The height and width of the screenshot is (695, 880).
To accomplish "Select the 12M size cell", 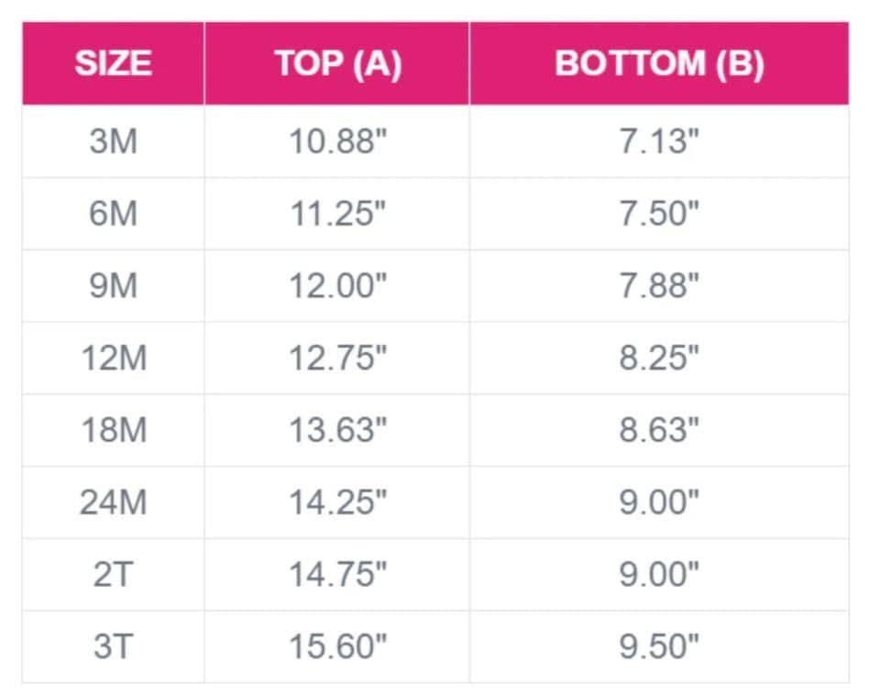I will [x=113, y=359].
